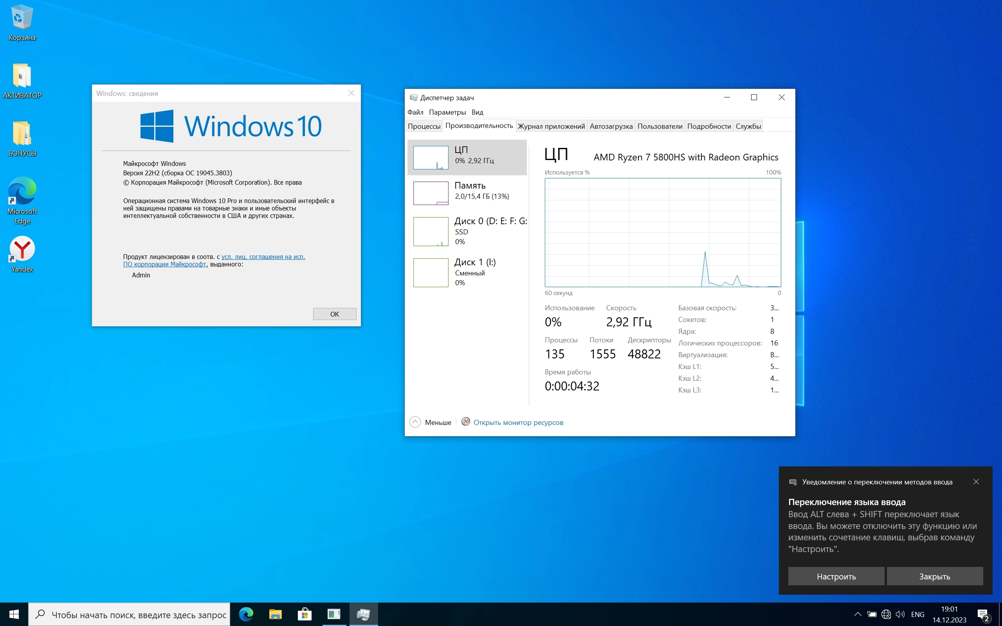Open File Explorer from the taskbar
Screen dimensions: 1002x626
[x=275, y=614]
